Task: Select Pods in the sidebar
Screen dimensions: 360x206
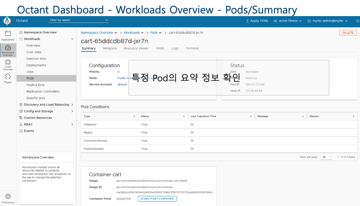Action: (x=46, y=78)
